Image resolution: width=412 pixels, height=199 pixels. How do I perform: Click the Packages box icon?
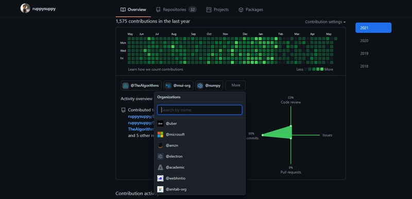[241, 10]
